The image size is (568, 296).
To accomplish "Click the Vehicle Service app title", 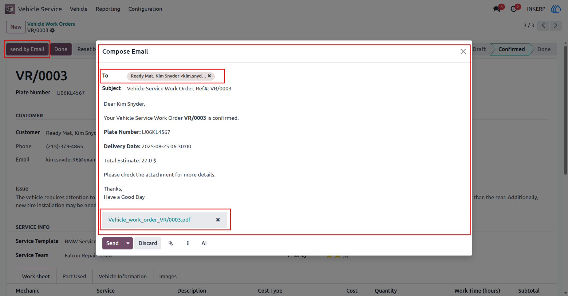I will (x=40, y=9).
